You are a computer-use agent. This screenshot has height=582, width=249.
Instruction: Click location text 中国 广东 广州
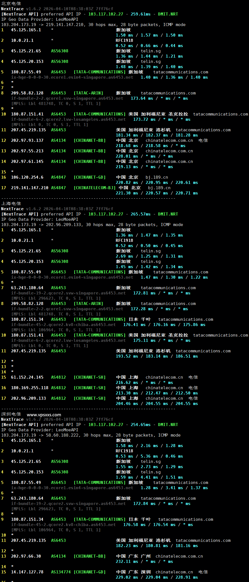[134, 556]
